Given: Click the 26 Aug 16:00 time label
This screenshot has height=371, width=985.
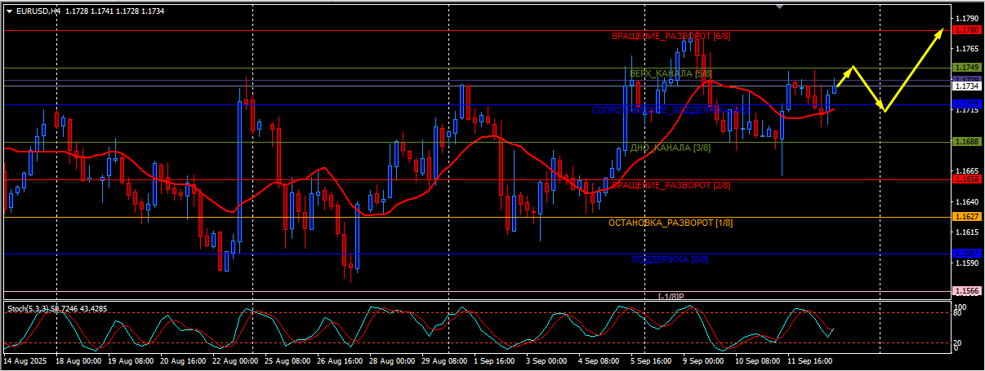Looking at the screenshot, I should tap(341, 359).
